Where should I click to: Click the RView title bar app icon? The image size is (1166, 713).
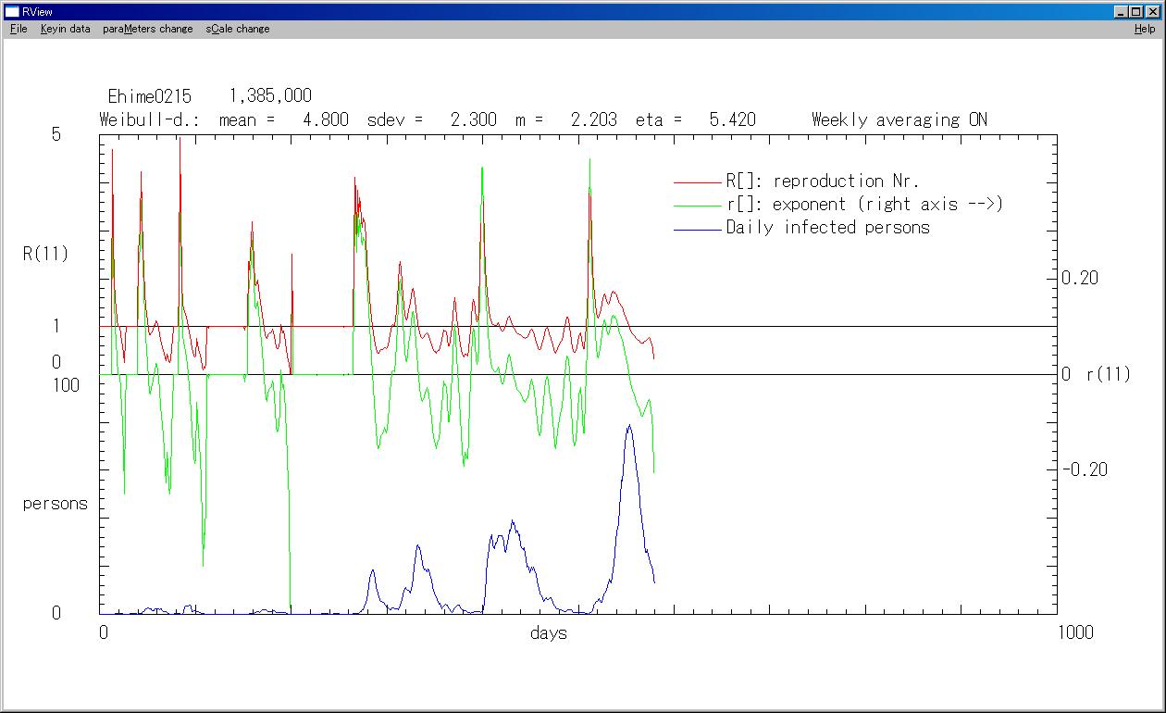(12, 11)
